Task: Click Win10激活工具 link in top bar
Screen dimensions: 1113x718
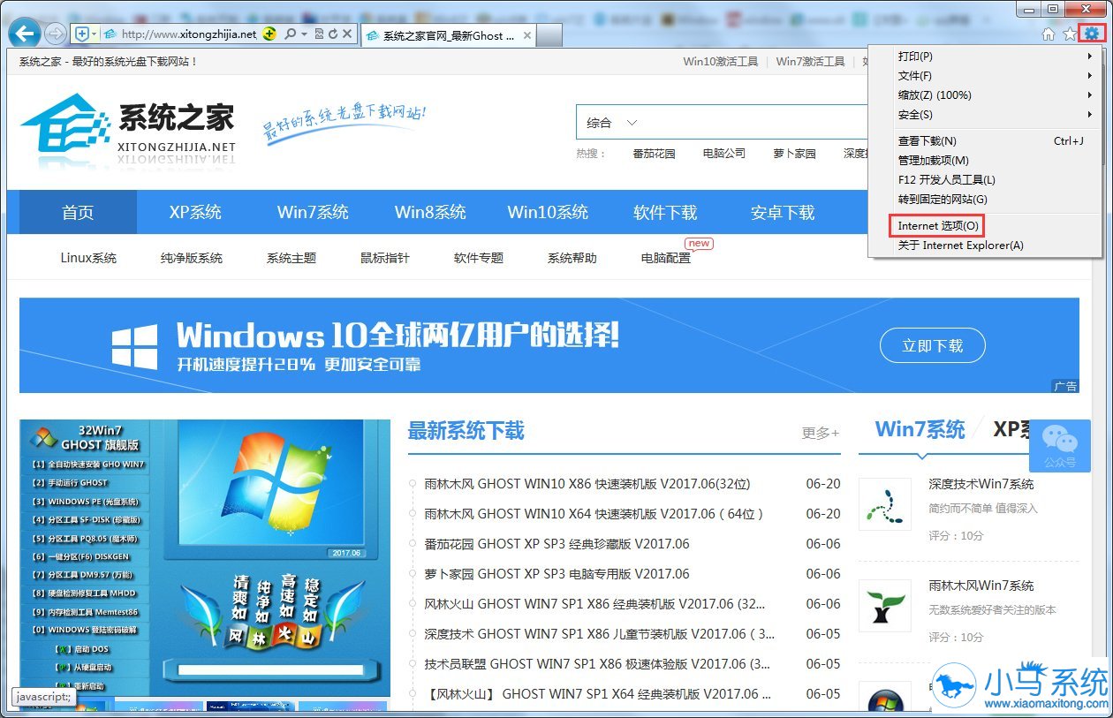Action: pyautogui.click(x=721, y=62)
